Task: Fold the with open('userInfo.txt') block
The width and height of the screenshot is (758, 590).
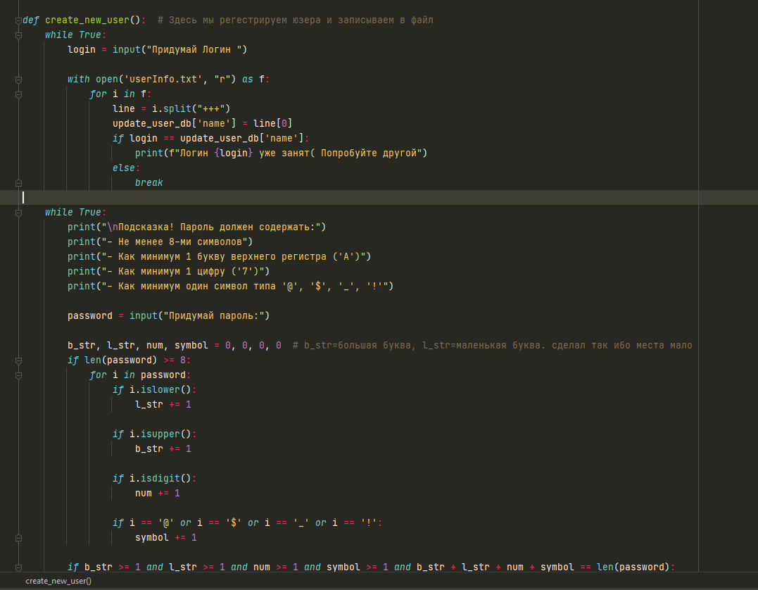Action: coord(18,80)
